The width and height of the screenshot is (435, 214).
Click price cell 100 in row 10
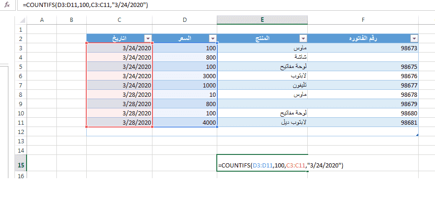tap(185, 113)
